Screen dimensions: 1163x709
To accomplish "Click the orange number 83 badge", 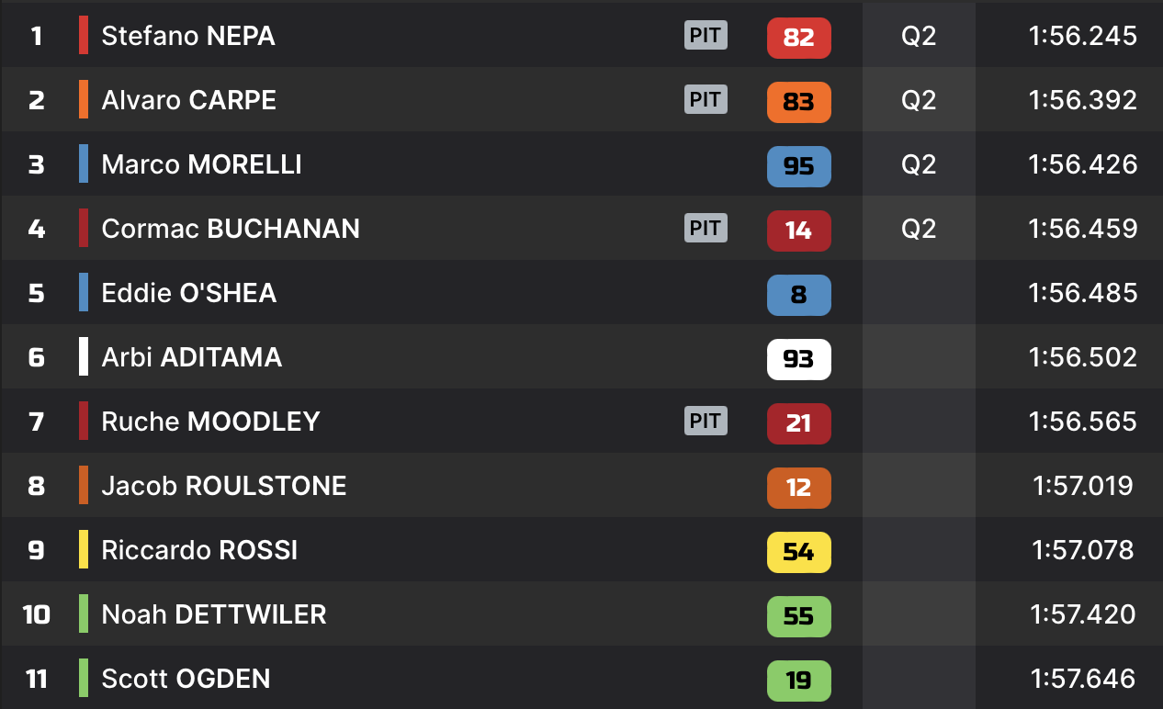I will pos(798,102).
